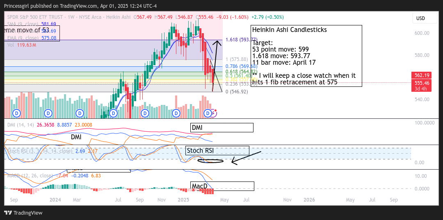The image size is (443, 220).
Task: Click the 2025 label on time axis
Action: pyautogui.click(x=184, y=200)
